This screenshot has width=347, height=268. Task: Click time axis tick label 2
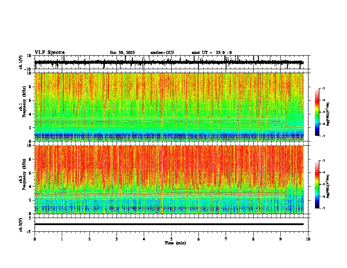[89, 239]
